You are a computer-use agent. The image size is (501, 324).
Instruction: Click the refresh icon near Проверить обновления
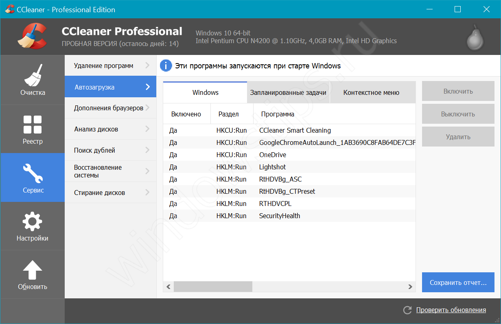[407, 310]
